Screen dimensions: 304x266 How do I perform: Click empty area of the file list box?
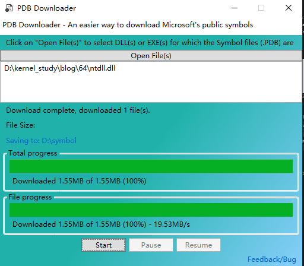[x=151, y=88]
